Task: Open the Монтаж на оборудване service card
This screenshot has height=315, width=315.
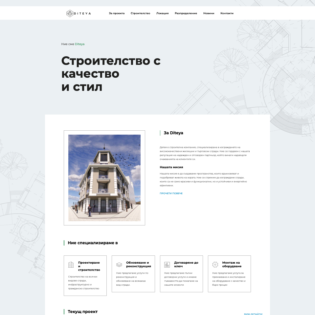Action: (x=229, y=274)
